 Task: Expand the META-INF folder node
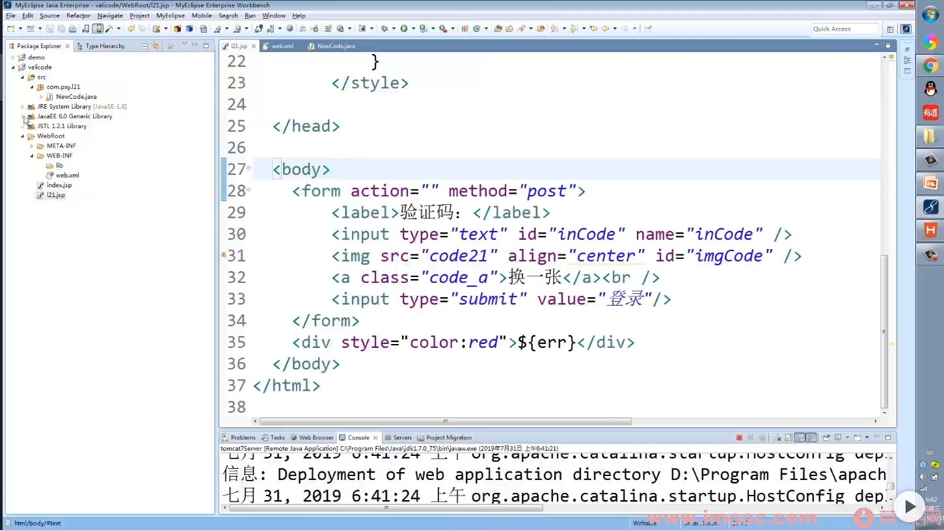[32, 146]
